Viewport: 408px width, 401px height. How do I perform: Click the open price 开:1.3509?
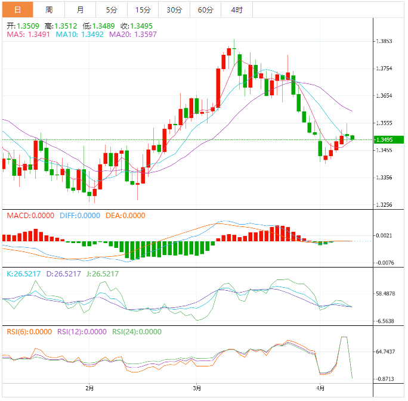tap(23, 26)
